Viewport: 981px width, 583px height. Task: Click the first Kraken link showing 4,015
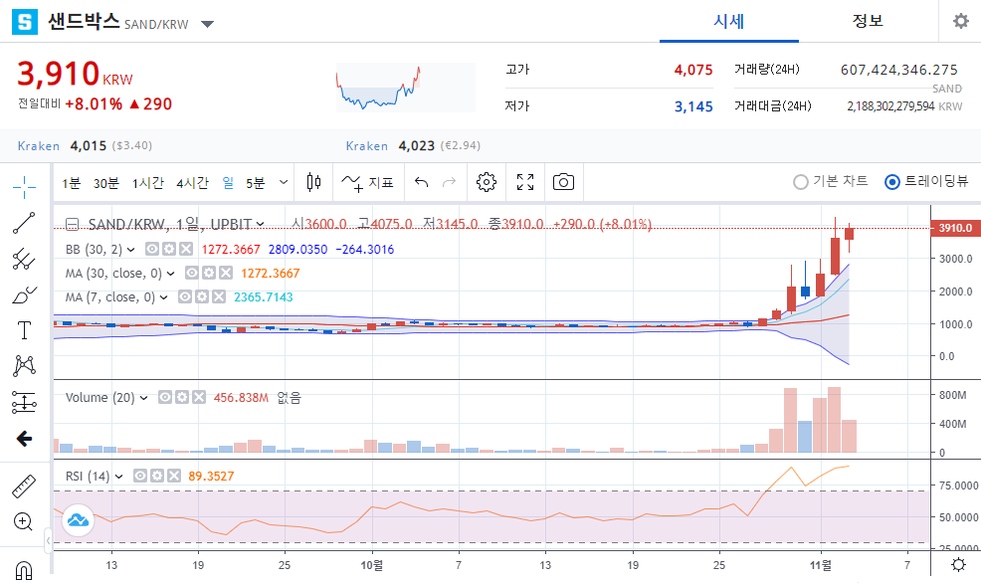[39, 145]
